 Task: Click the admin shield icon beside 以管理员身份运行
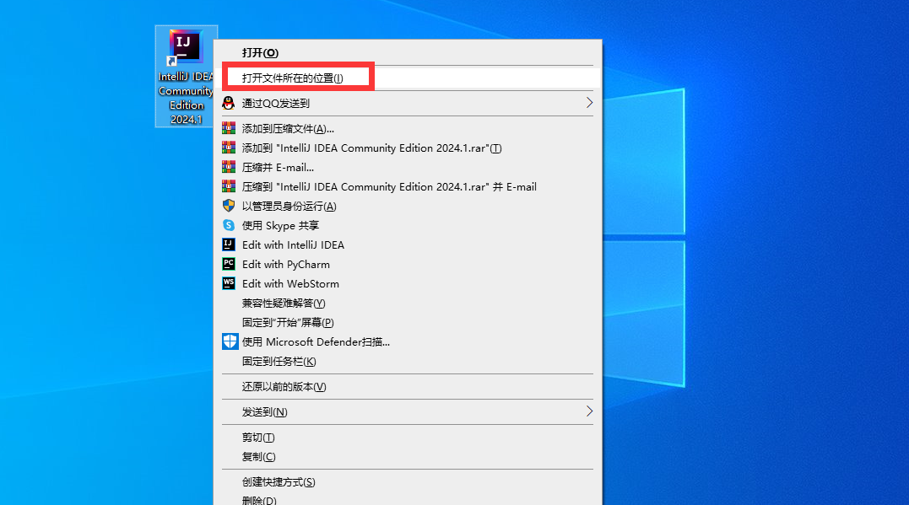[x=229, y=206]
